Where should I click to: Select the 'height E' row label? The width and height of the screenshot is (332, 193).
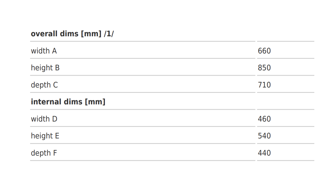(45, 136)
